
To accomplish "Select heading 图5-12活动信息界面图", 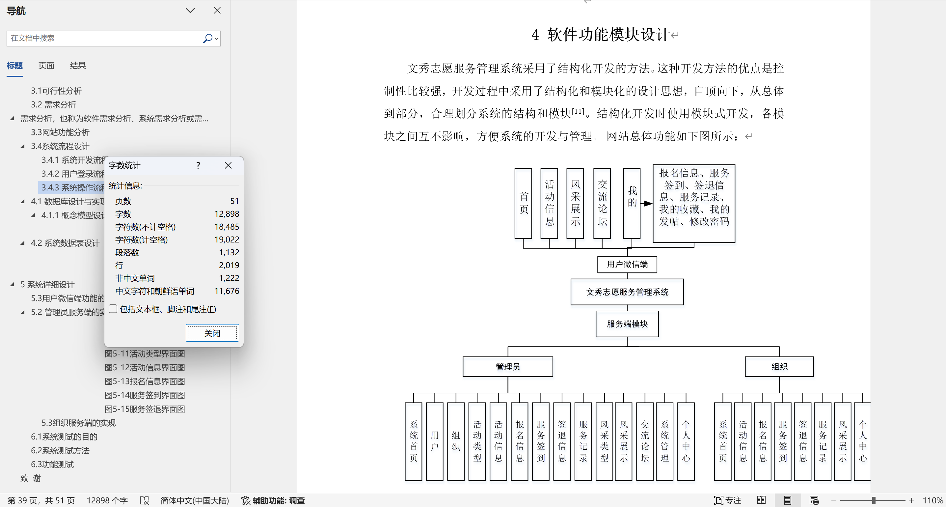I will [145, 367].
